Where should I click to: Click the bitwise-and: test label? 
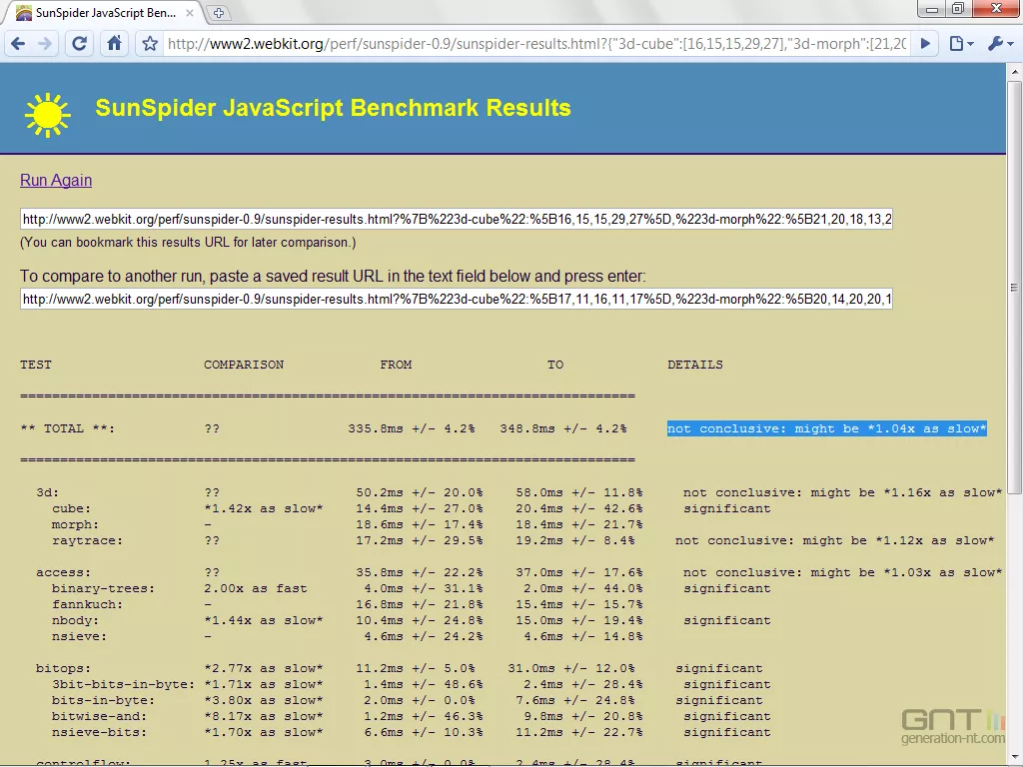(100, 716)
